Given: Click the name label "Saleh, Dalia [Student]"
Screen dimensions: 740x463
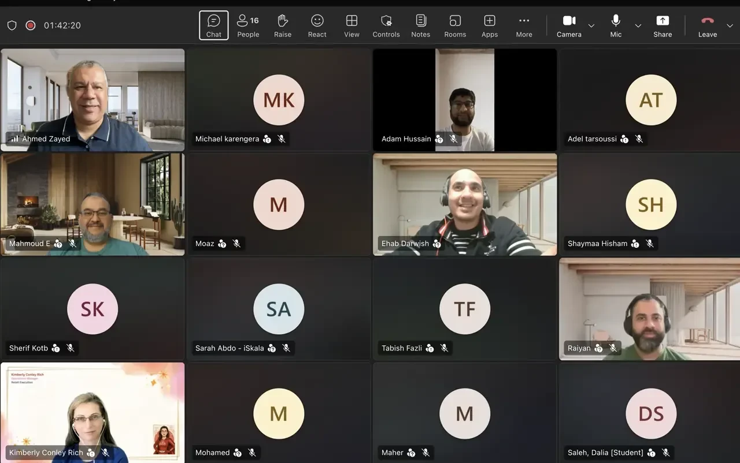Looking at the screenshot, I should click(x=605, y=453).
